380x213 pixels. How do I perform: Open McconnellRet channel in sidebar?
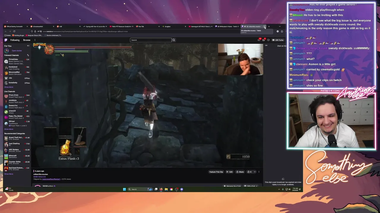point(17,73)
